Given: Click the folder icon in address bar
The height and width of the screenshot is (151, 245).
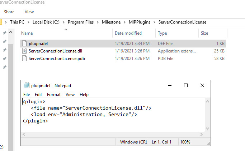Looking at the screenshot, I should click(x=1, y=22).
